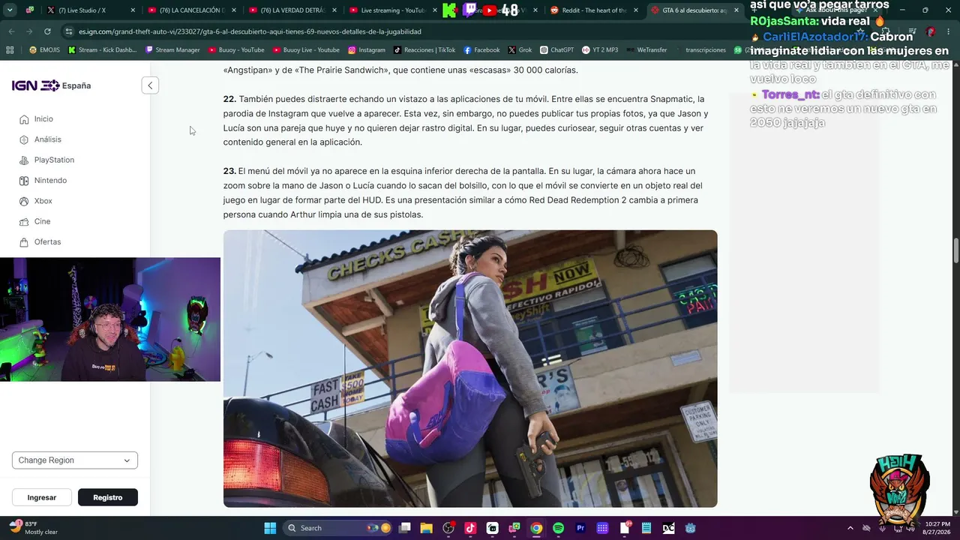Screen dimensions: 960x540
Task: Open the Análisis sidebar section
Action: (x=40, y=139)
